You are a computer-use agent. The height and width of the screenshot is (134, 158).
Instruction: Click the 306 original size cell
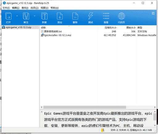tap(133, 31)
